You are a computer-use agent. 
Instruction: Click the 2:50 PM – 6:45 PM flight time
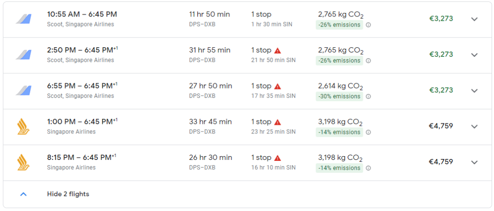click(x=82, y=50)
